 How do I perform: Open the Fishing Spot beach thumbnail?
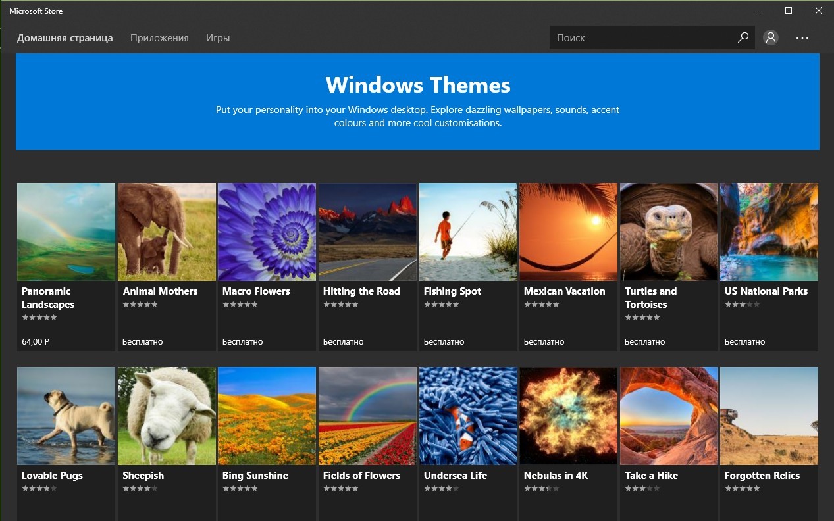468,232
